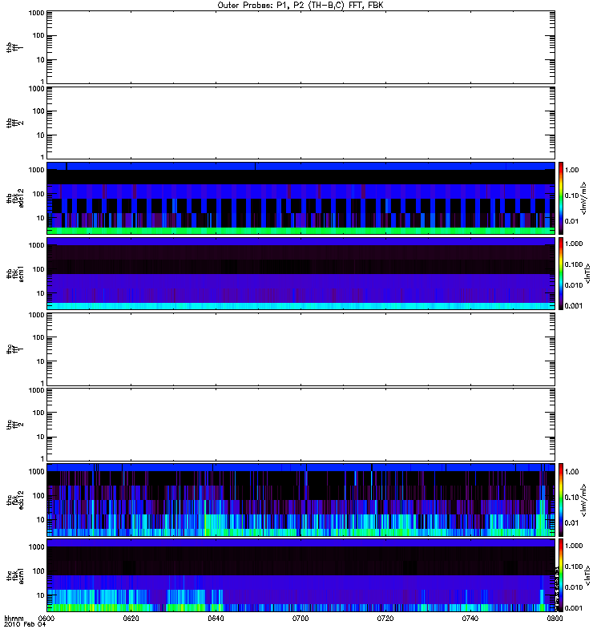The height and width of the screenshot is (641, 601).
Task: Click the "2010 Feb 04" date label
Action: 25,624
